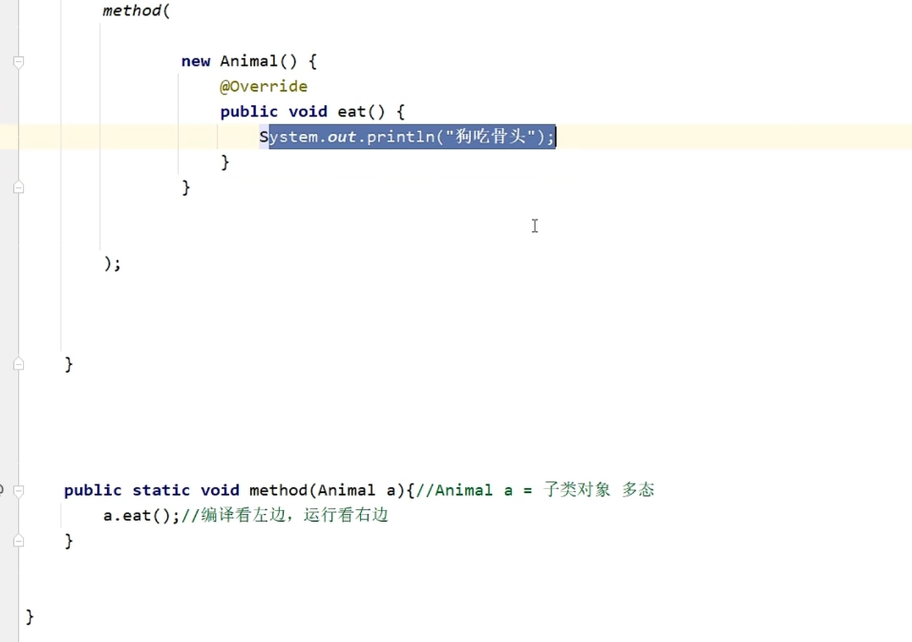Click 'System' in the highlighted println line
Image resolution: width=912 pixels, height=642 pixels.
tap(288, 137)
